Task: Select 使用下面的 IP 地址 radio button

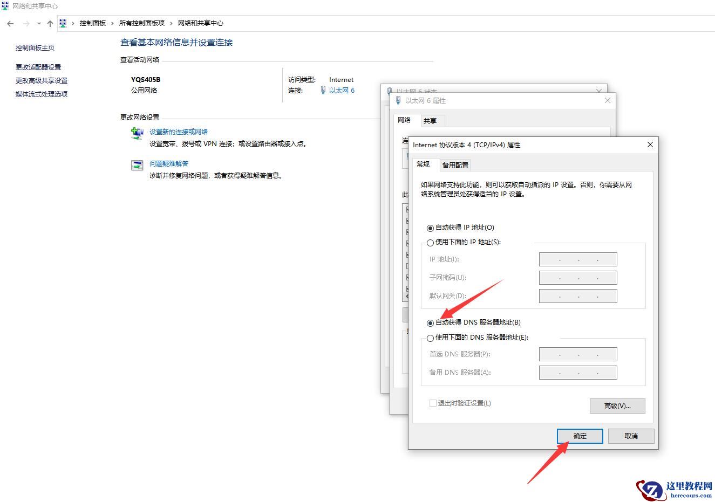Action: coord(430,243)
